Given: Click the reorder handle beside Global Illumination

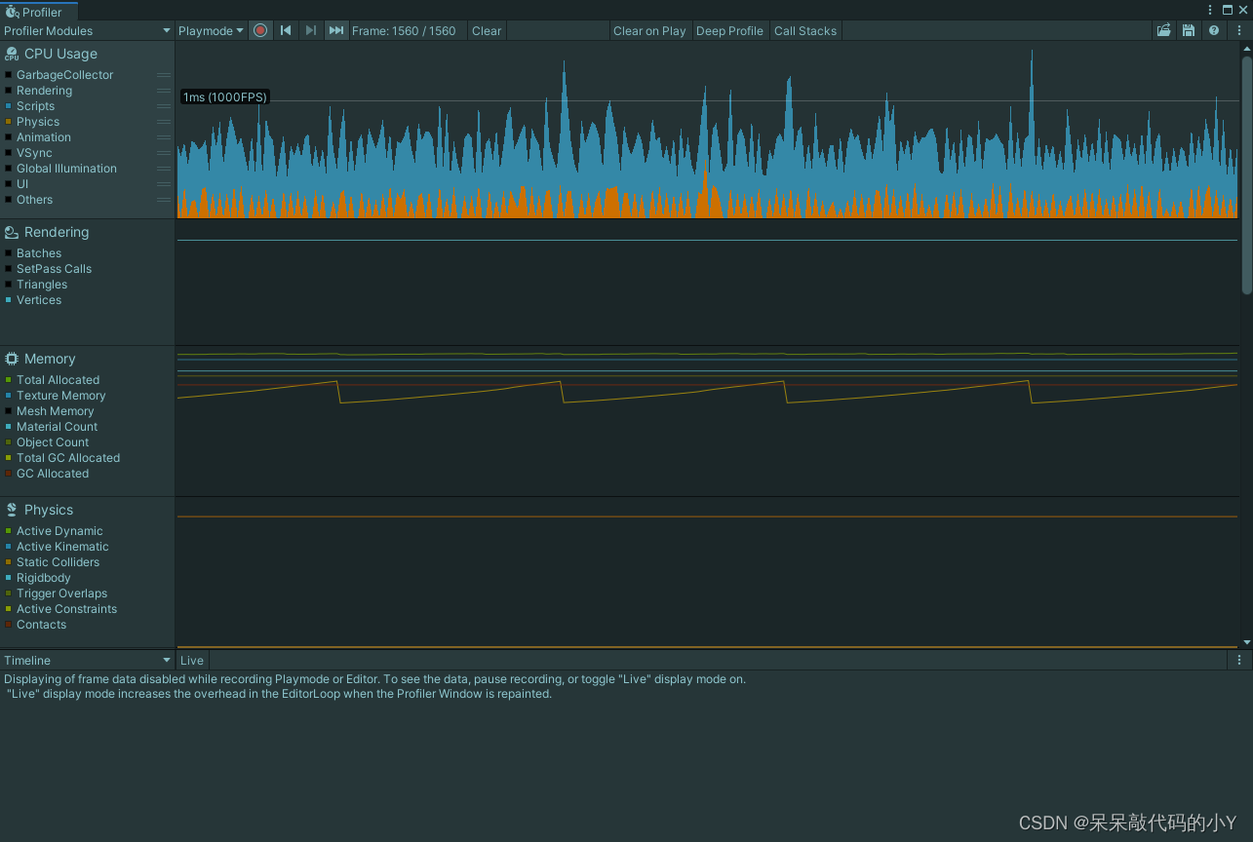Looking at the screenshot, I should tap(164, 169).
